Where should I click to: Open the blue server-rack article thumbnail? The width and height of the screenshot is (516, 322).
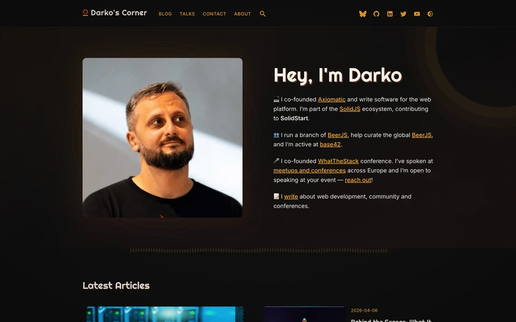click(x=165, y=314)
